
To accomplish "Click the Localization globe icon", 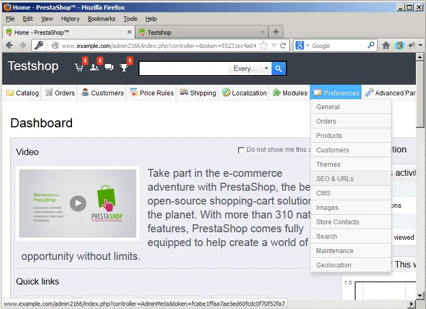I will [x=226, y=92].
